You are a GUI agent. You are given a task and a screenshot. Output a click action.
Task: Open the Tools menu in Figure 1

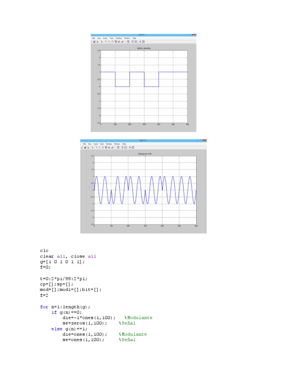111,38
